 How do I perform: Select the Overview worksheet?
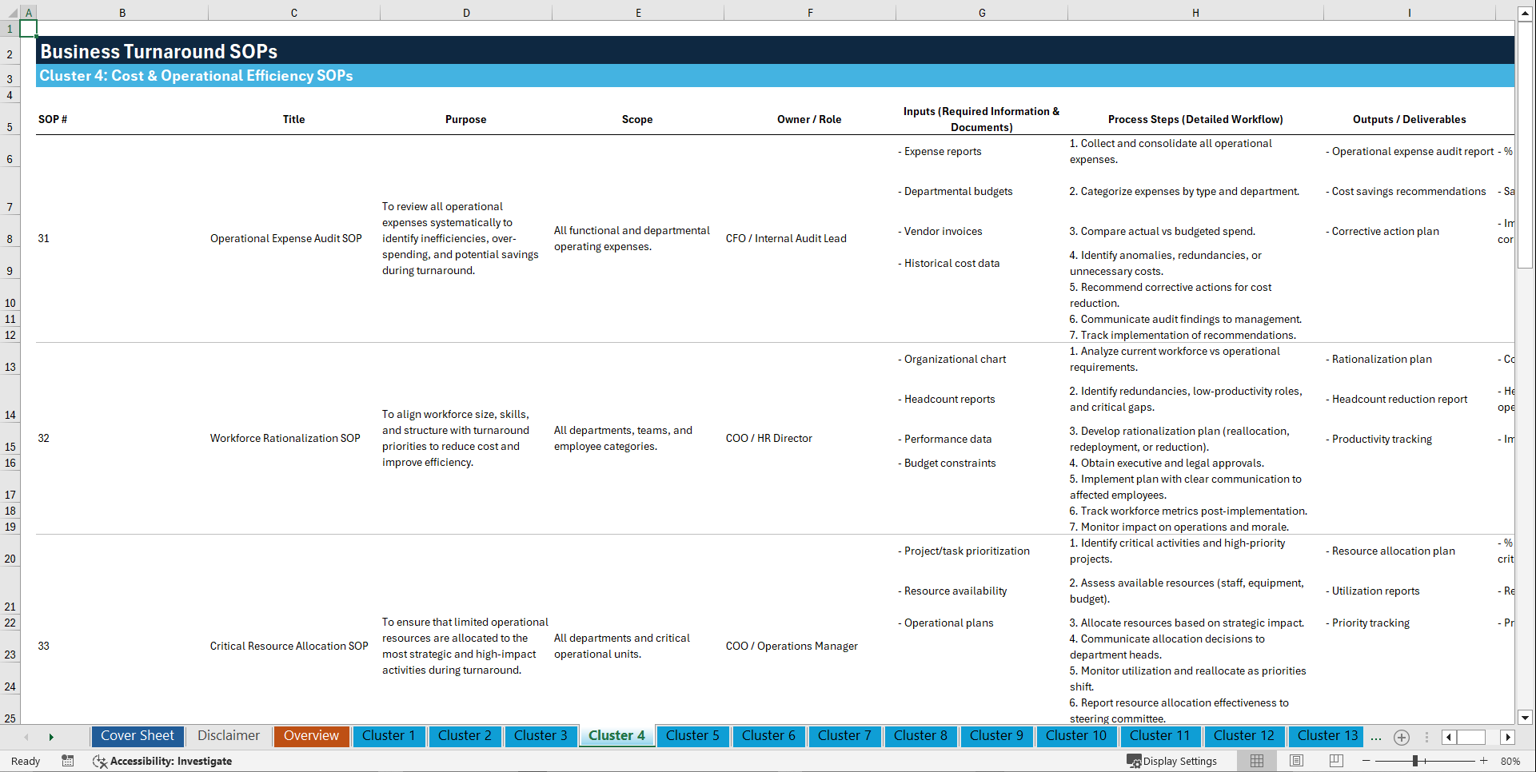[311, 735]
